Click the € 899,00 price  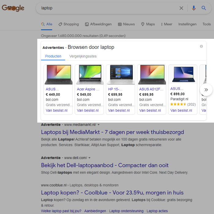tap(177, 94)
